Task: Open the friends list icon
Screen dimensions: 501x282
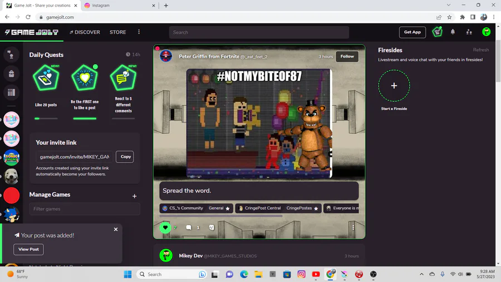Action: point(469,32)
